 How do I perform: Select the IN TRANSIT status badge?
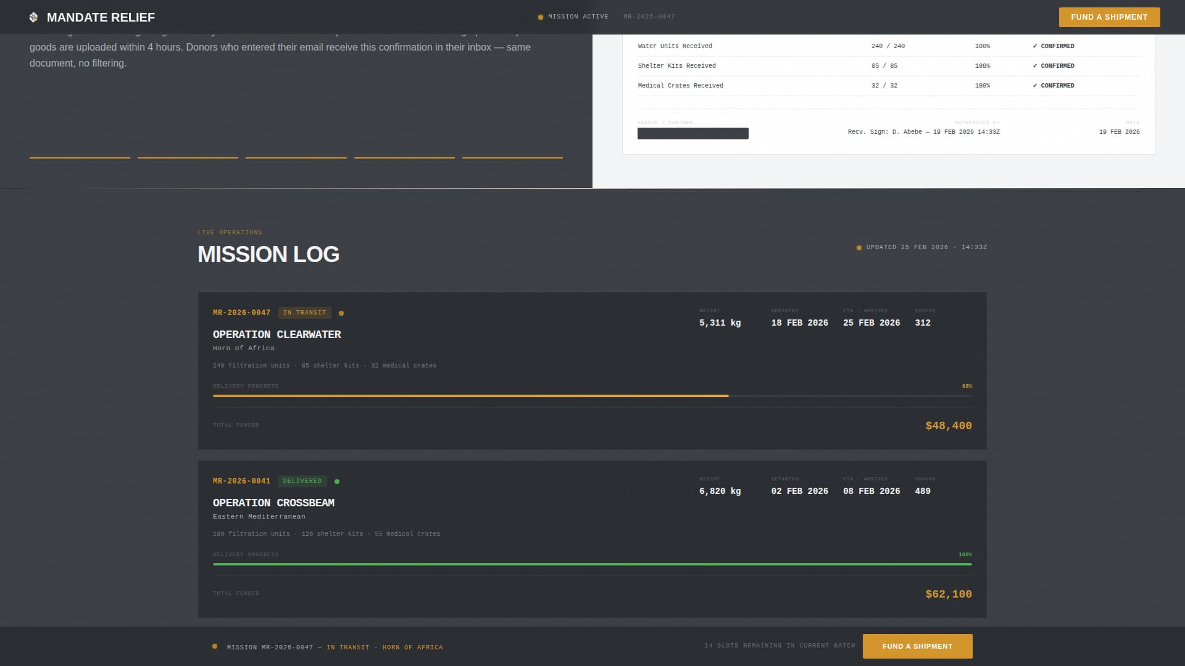pos(304,313)
